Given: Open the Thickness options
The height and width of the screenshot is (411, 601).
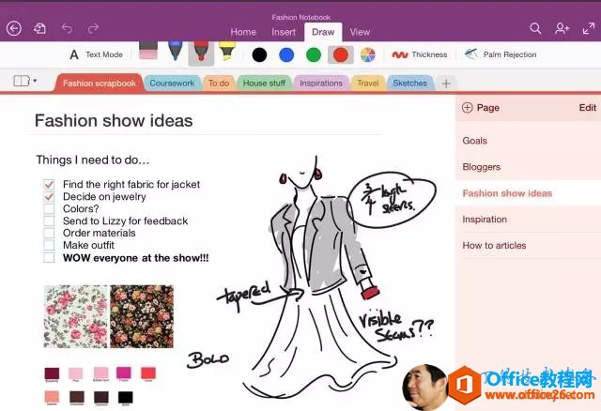Looking at the screenshot, I should point(419,54).
